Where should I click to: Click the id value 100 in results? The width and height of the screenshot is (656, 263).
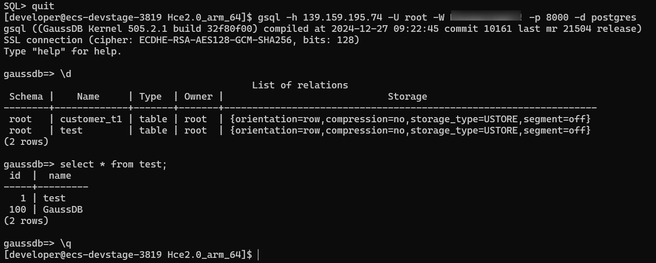[17, 210]
